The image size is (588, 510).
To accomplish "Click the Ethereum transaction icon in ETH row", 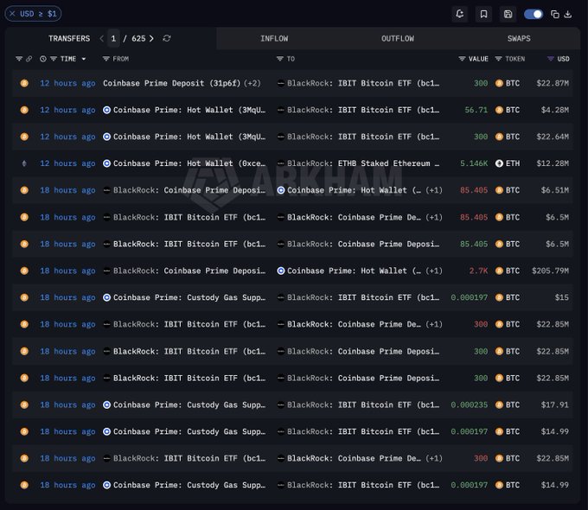I will pos(24,163).
